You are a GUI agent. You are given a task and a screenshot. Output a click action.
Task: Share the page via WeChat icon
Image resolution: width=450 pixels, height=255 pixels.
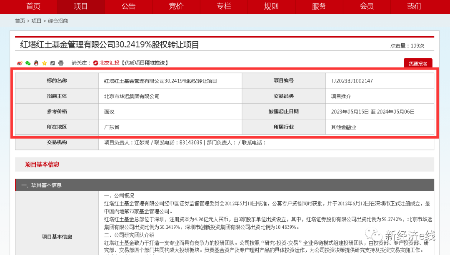coord(28,63)
